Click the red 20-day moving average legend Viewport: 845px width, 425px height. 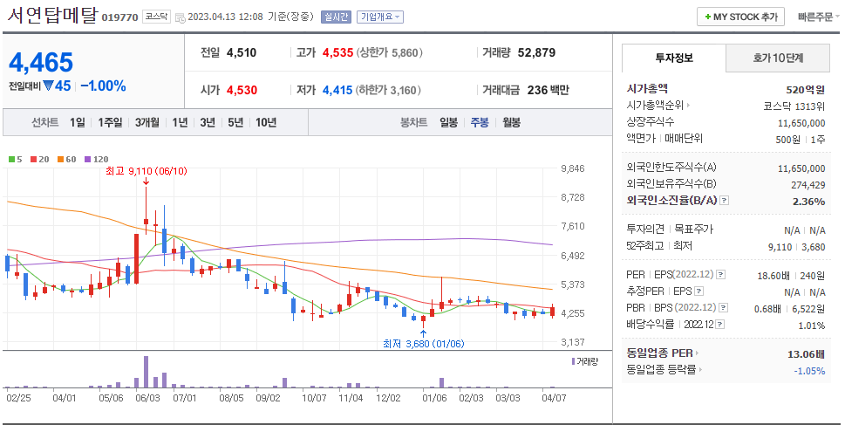[39, 160]
